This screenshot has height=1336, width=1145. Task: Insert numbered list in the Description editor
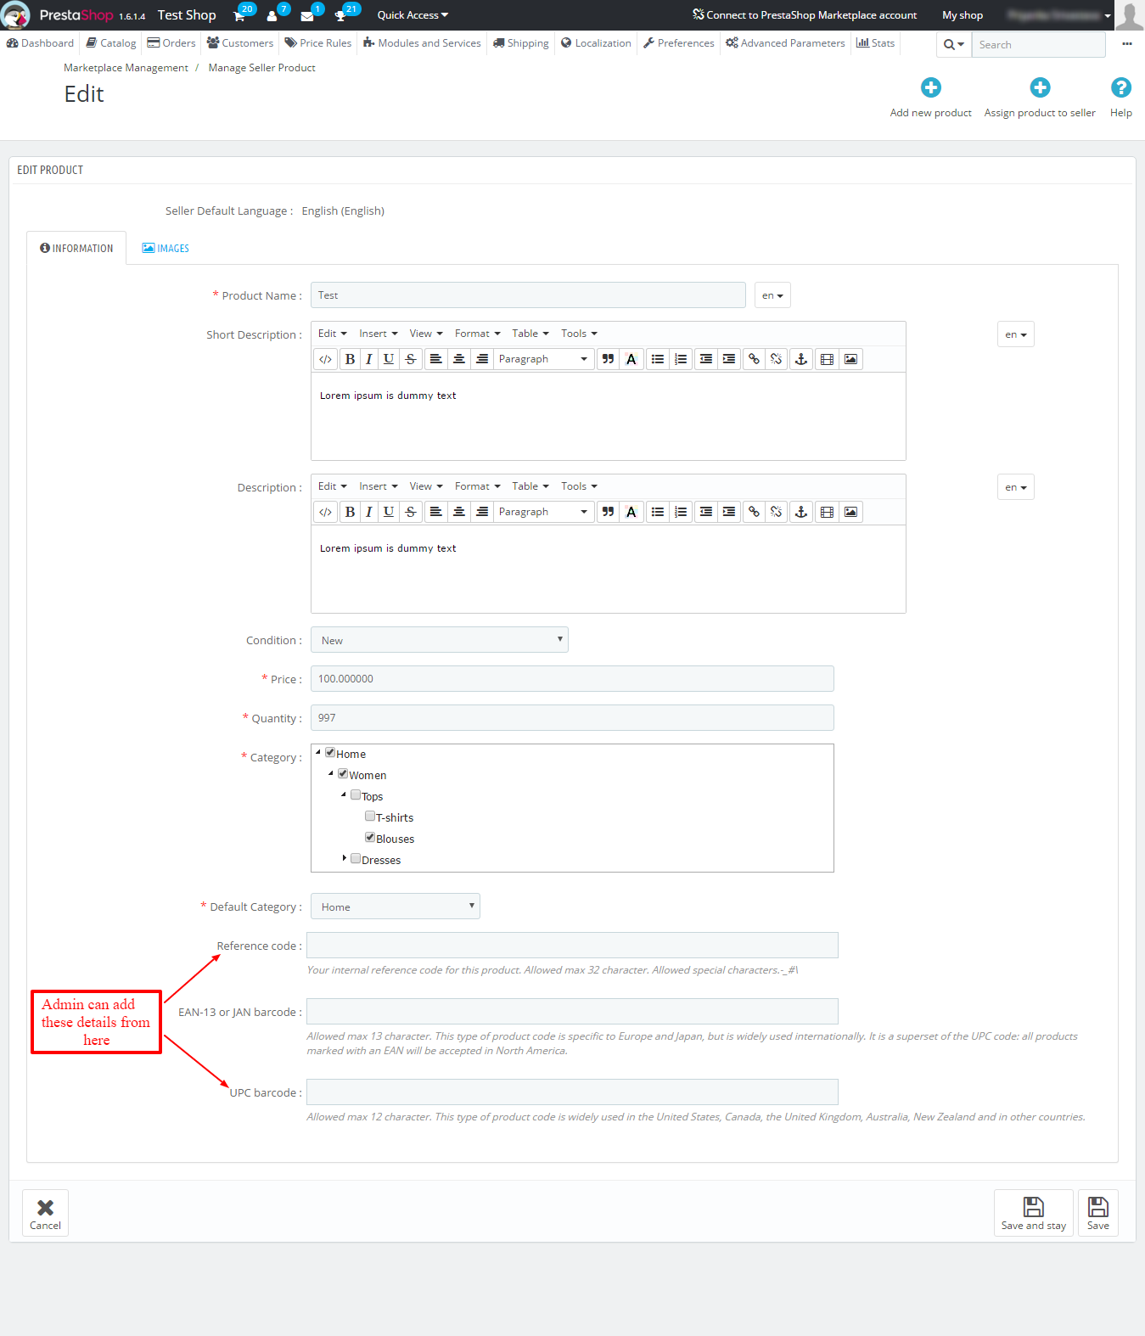681,512
